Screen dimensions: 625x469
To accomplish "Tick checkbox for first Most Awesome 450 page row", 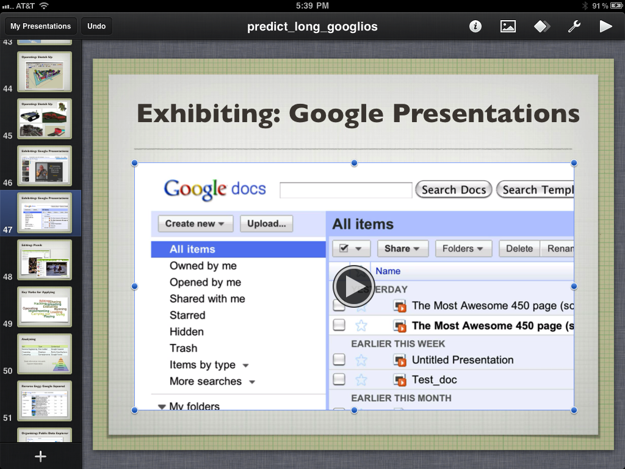I will pos(339,306).
